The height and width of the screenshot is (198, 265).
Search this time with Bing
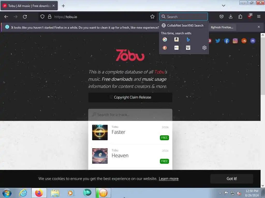(188, 39)
